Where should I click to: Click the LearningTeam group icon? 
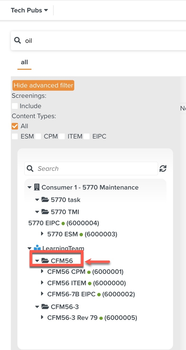click(x=37, y=248)
